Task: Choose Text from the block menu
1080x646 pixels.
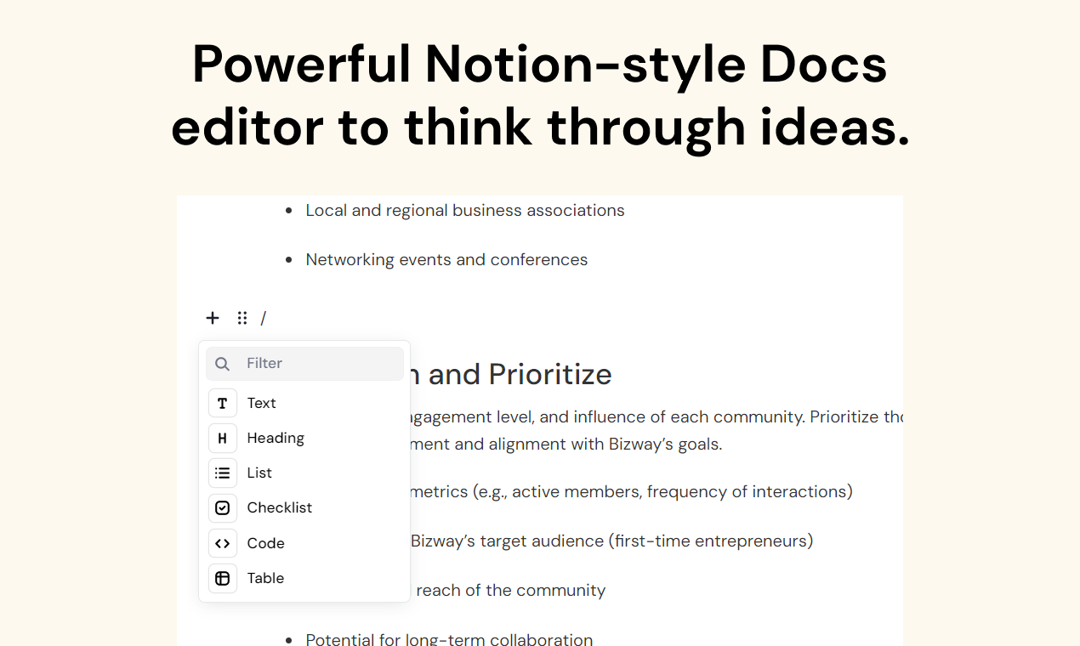Action: [304, 403]
